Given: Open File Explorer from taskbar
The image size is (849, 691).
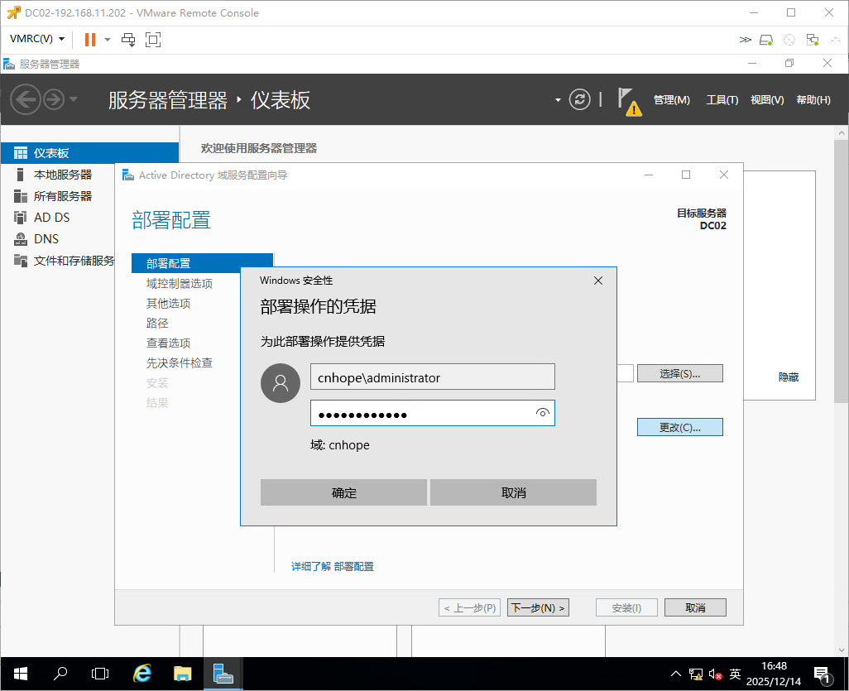Looking at the screenshot, I should 183,674.
